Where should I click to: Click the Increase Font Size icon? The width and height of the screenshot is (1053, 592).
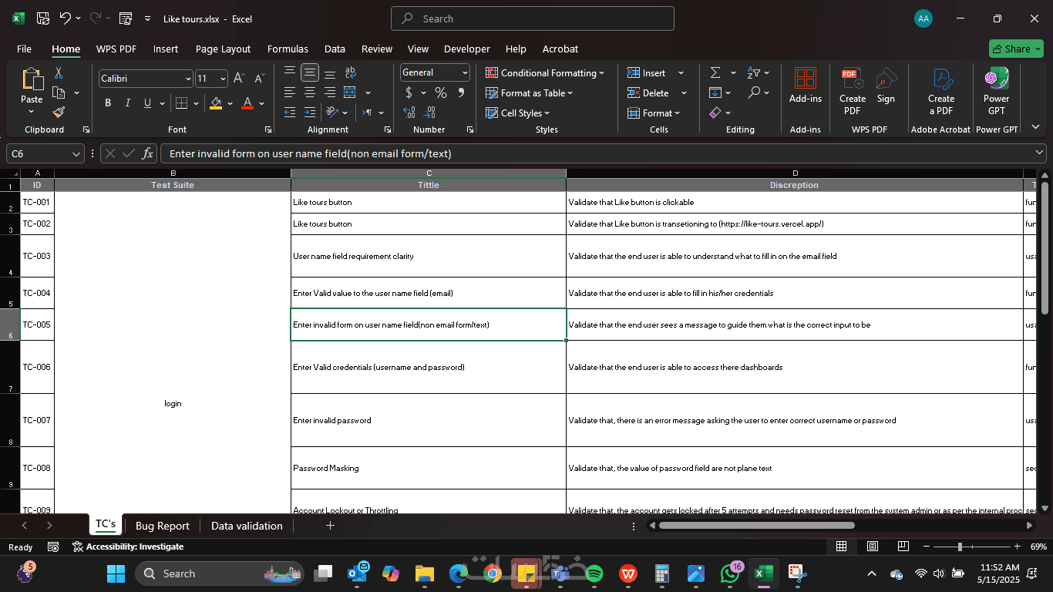239,79
